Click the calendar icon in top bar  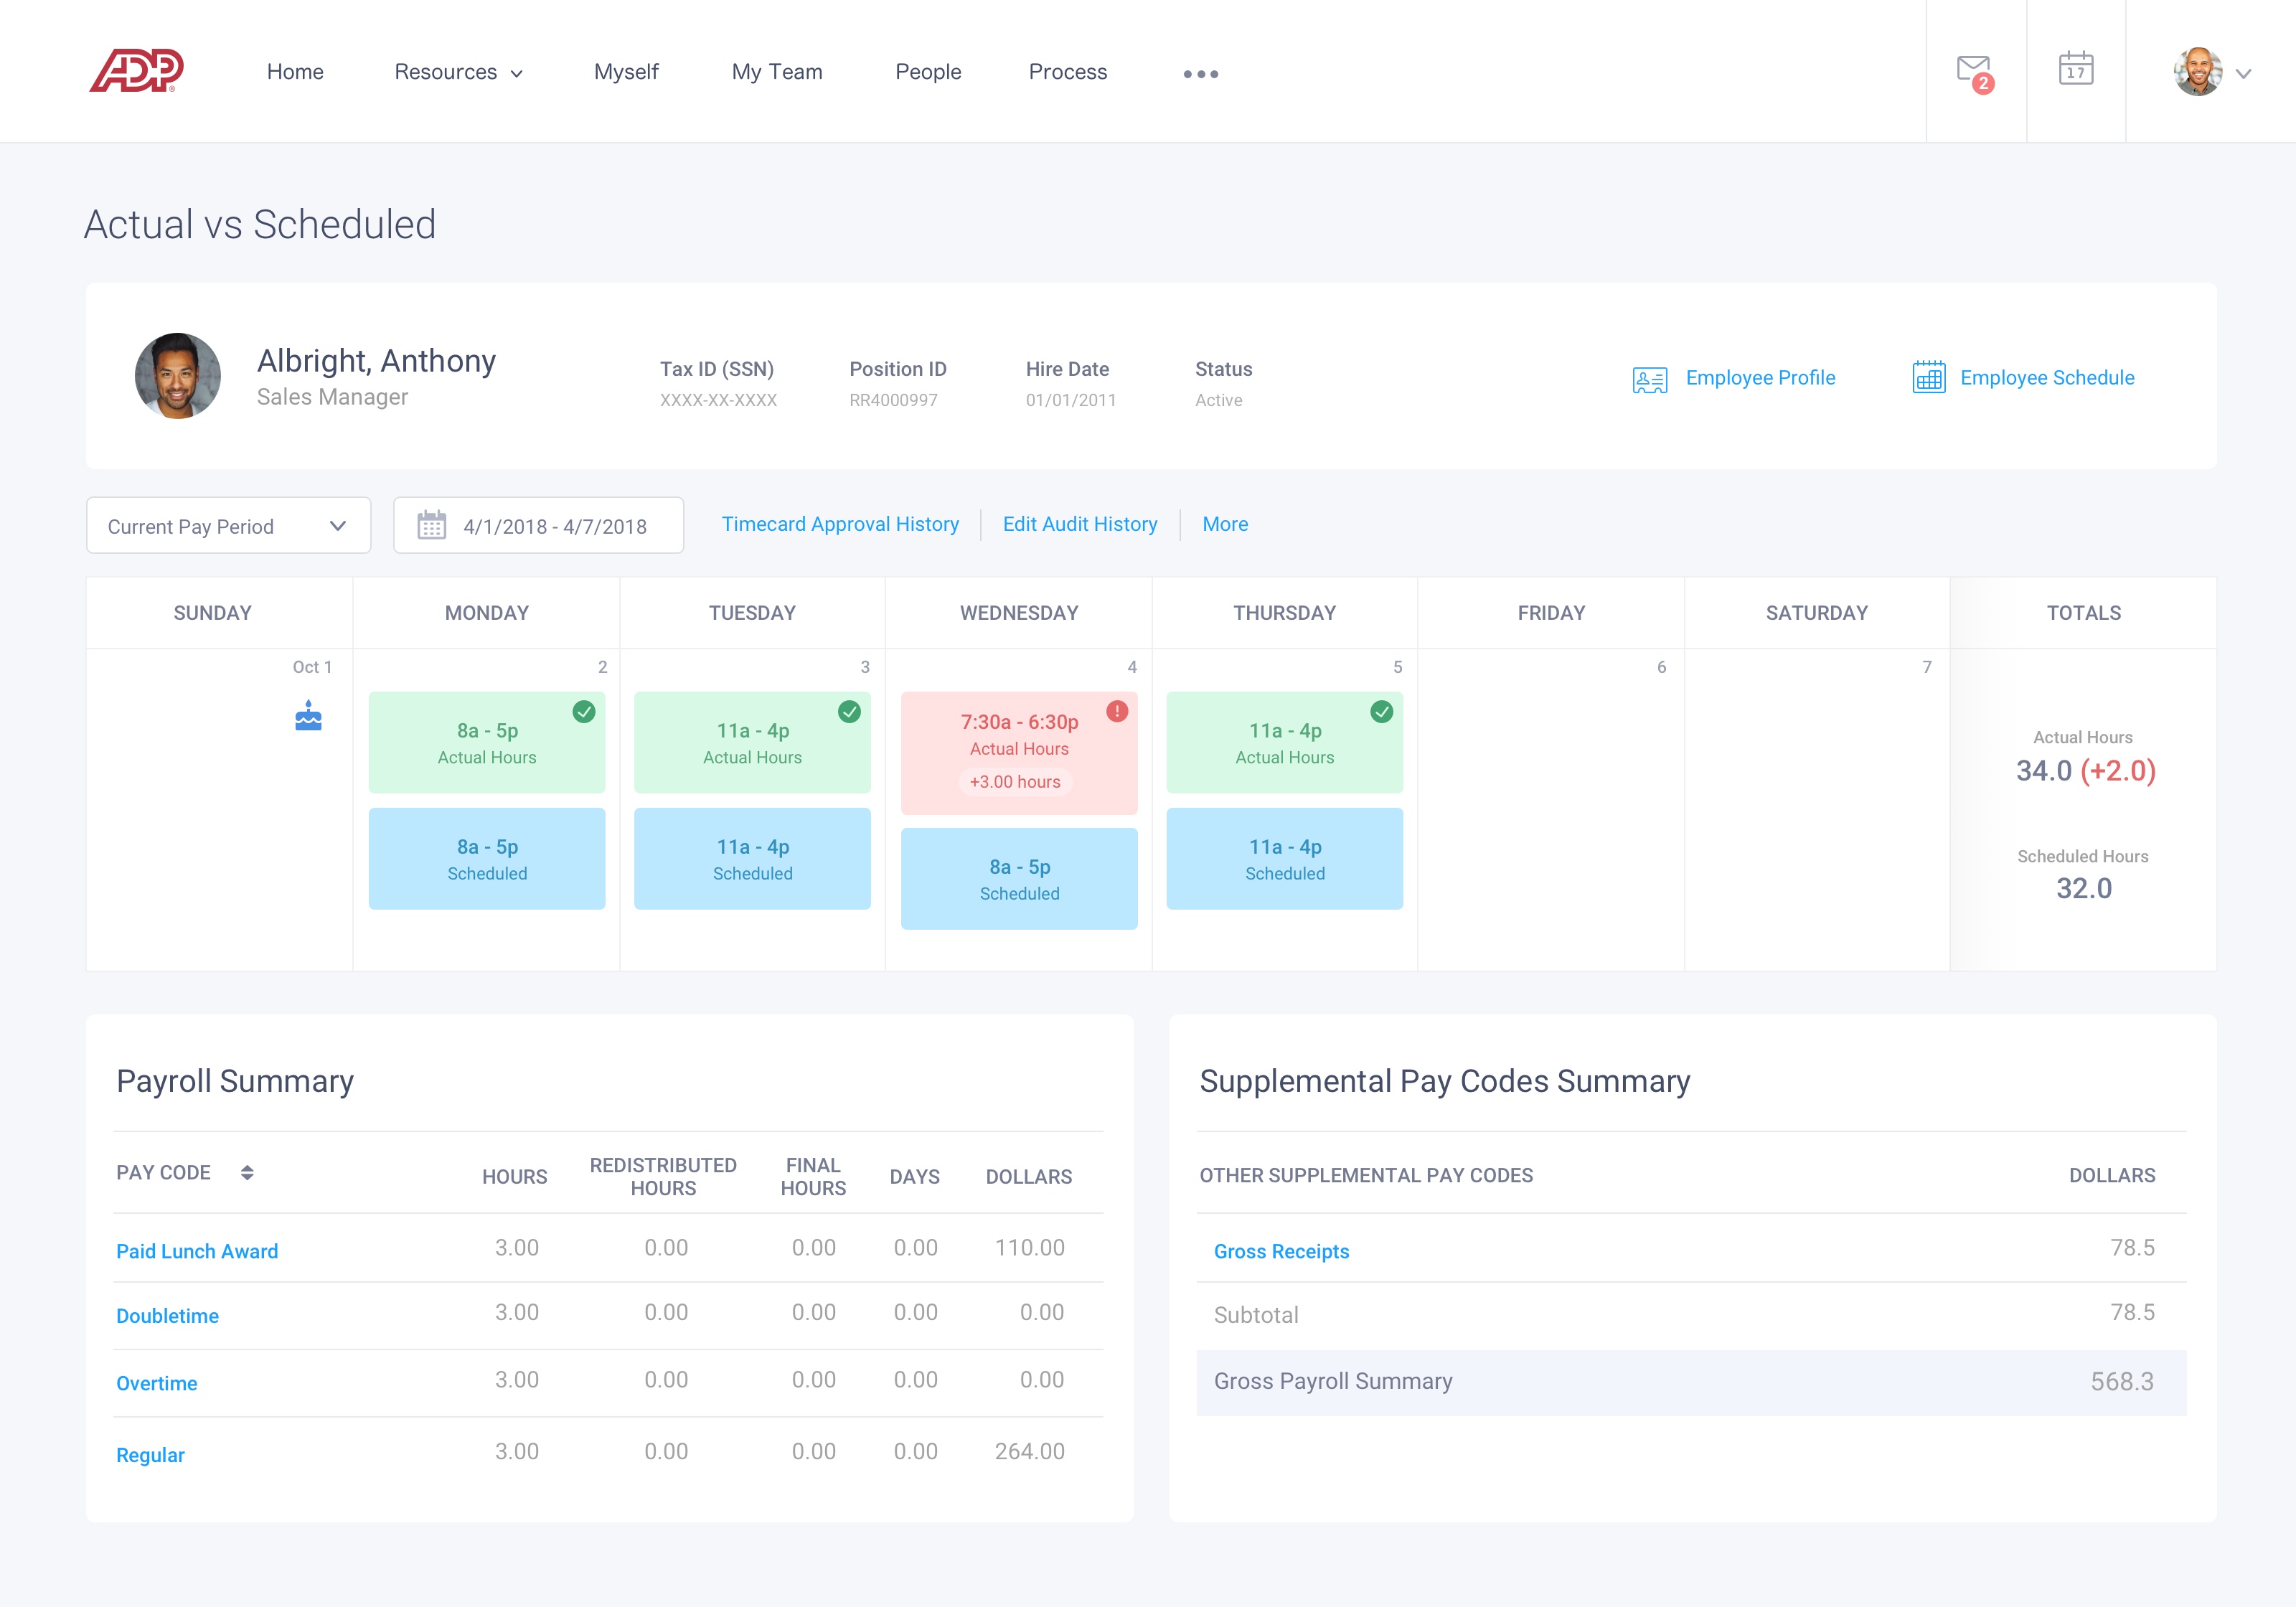(x=2076, y=69)
